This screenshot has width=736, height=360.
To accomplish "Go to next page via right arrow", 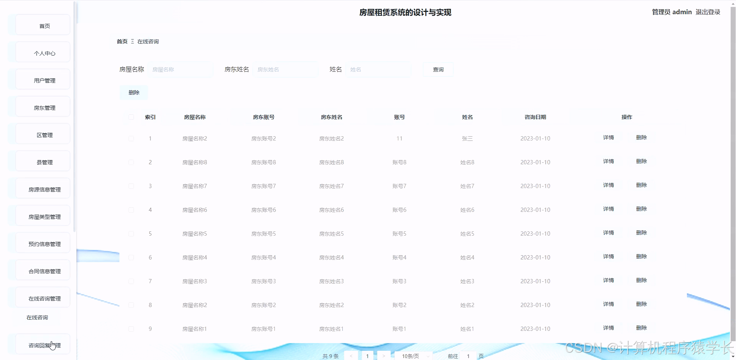I will pos(383,356).
